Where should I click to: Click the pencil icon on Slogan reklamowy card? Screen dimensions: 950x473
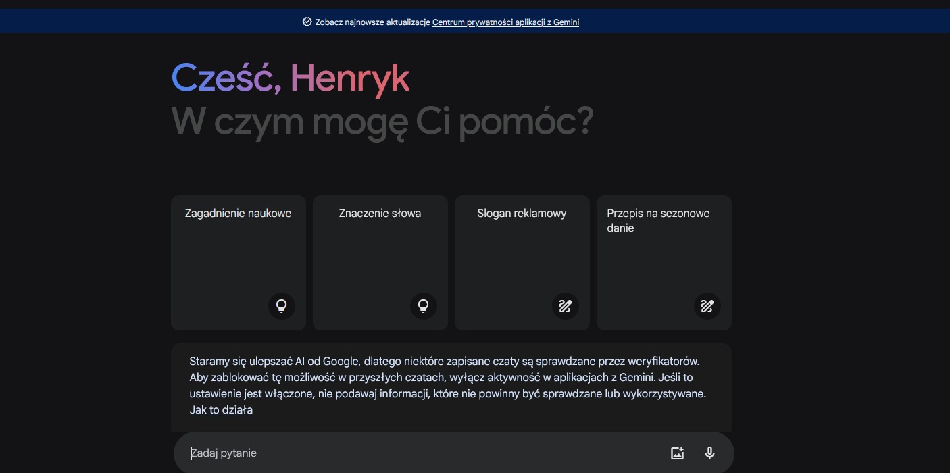(x=566, y=306)
